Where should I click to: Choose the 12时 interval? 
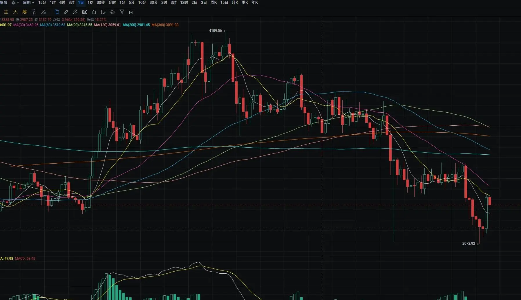click(x=184, y=3)
